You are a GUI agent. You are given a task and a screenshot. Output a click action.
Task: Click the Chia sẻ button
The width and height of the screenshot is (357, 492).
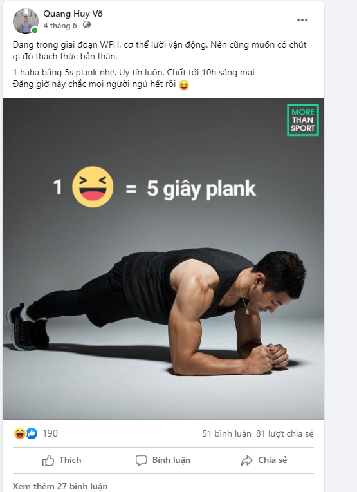click(x=264, y=460)
